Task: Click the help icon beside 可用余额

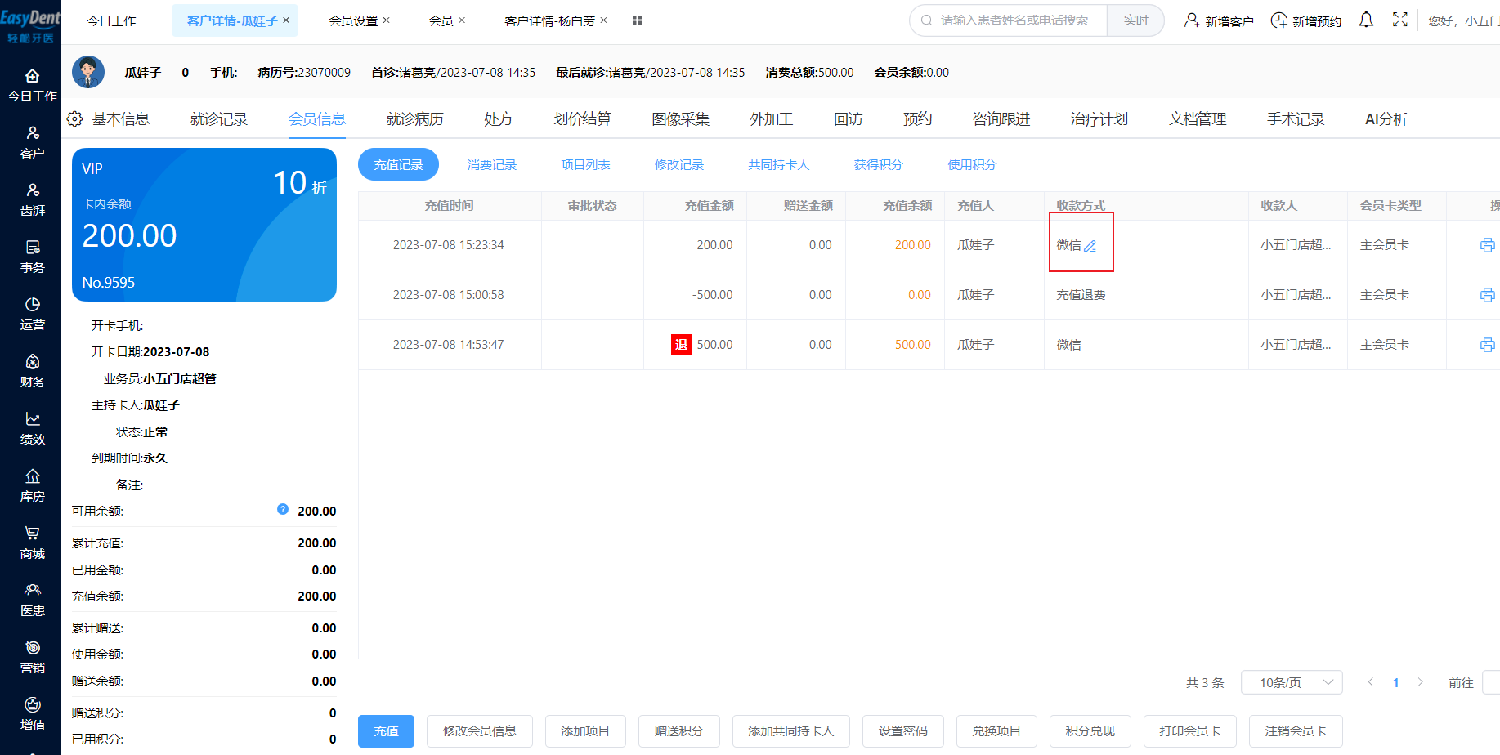Action: tap(283, 509)
